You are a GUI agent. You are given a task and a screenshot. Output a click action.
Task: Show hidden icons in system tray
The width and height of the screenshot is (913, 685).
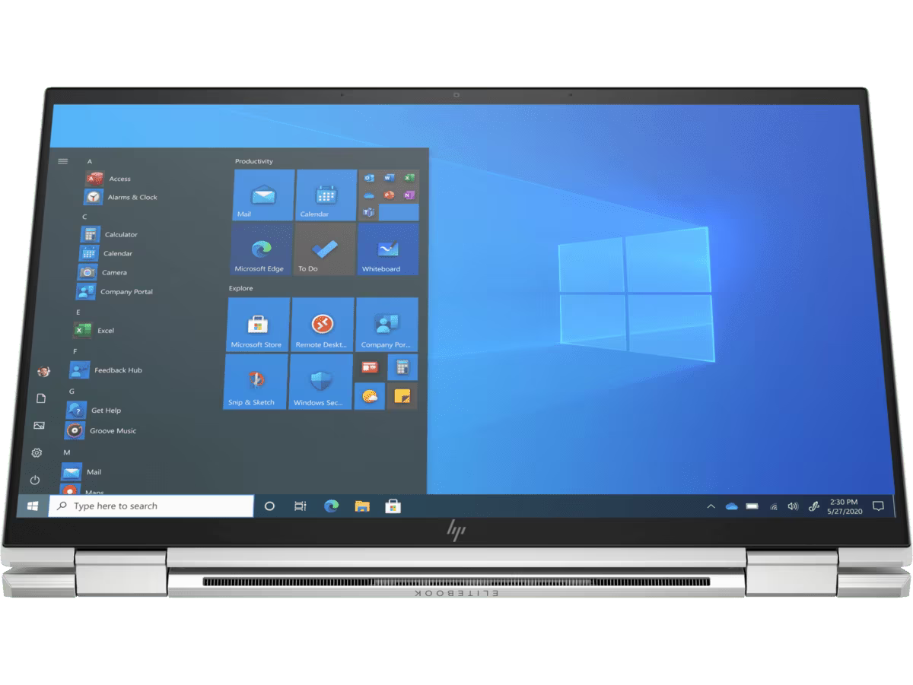(x=711, y=506)
